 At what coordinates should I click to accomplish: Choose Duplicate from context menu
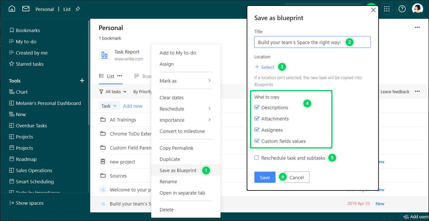pyautogui.click(x=170, y=159)
